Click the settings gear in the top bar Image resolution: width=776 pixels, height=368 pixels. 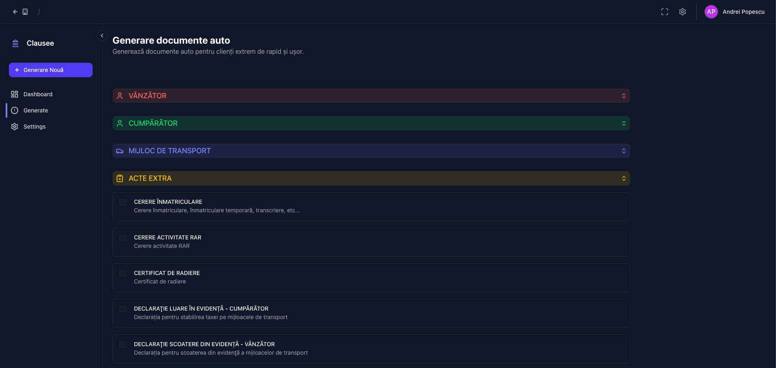(x=683, y=12)
